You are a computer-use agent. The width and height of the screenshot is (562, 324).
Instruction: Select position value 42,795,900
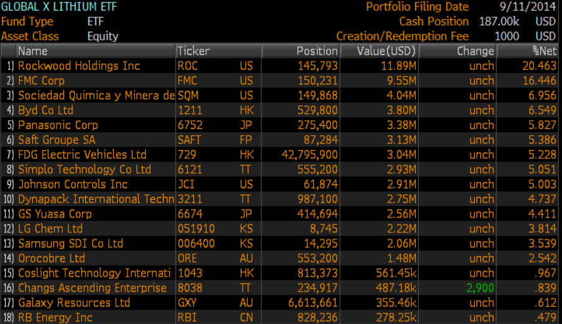[309, 155]
